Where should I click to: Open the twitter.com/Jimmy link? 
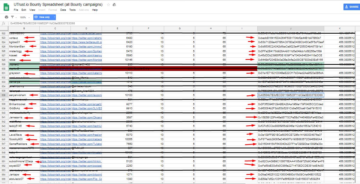coord(86,47)
